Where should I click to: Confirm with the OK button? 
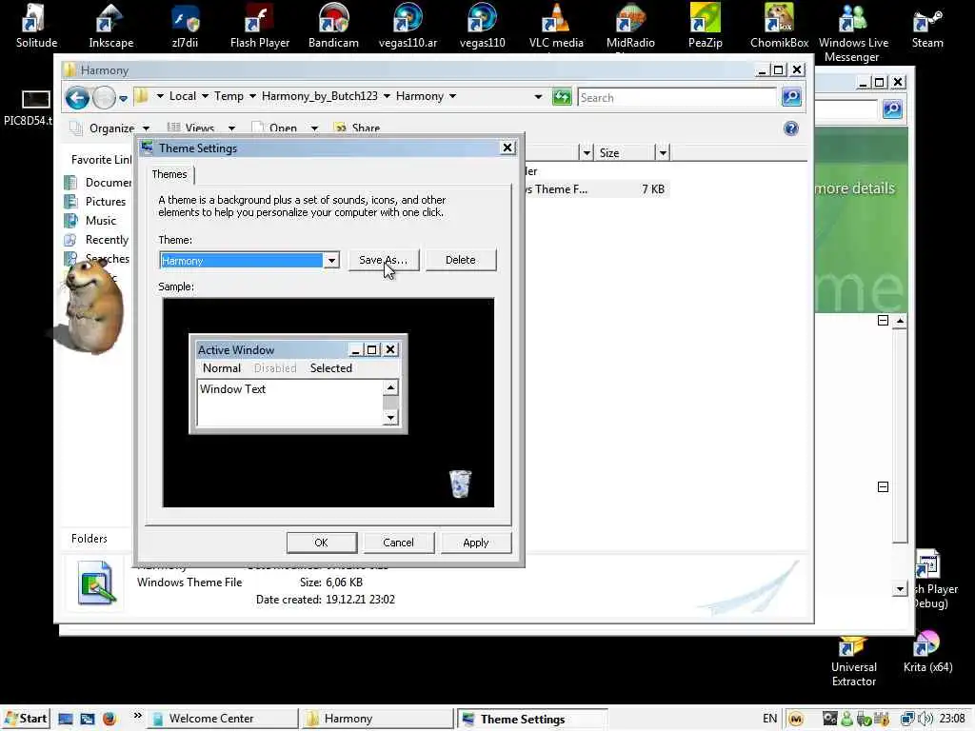[322, 542]
